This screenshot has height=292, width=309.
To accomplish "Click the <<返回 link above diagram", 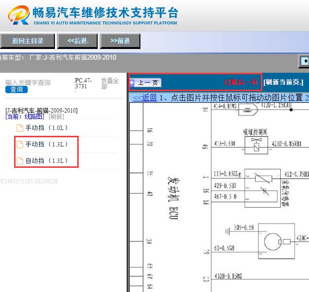I will click(x=145, y=97).
